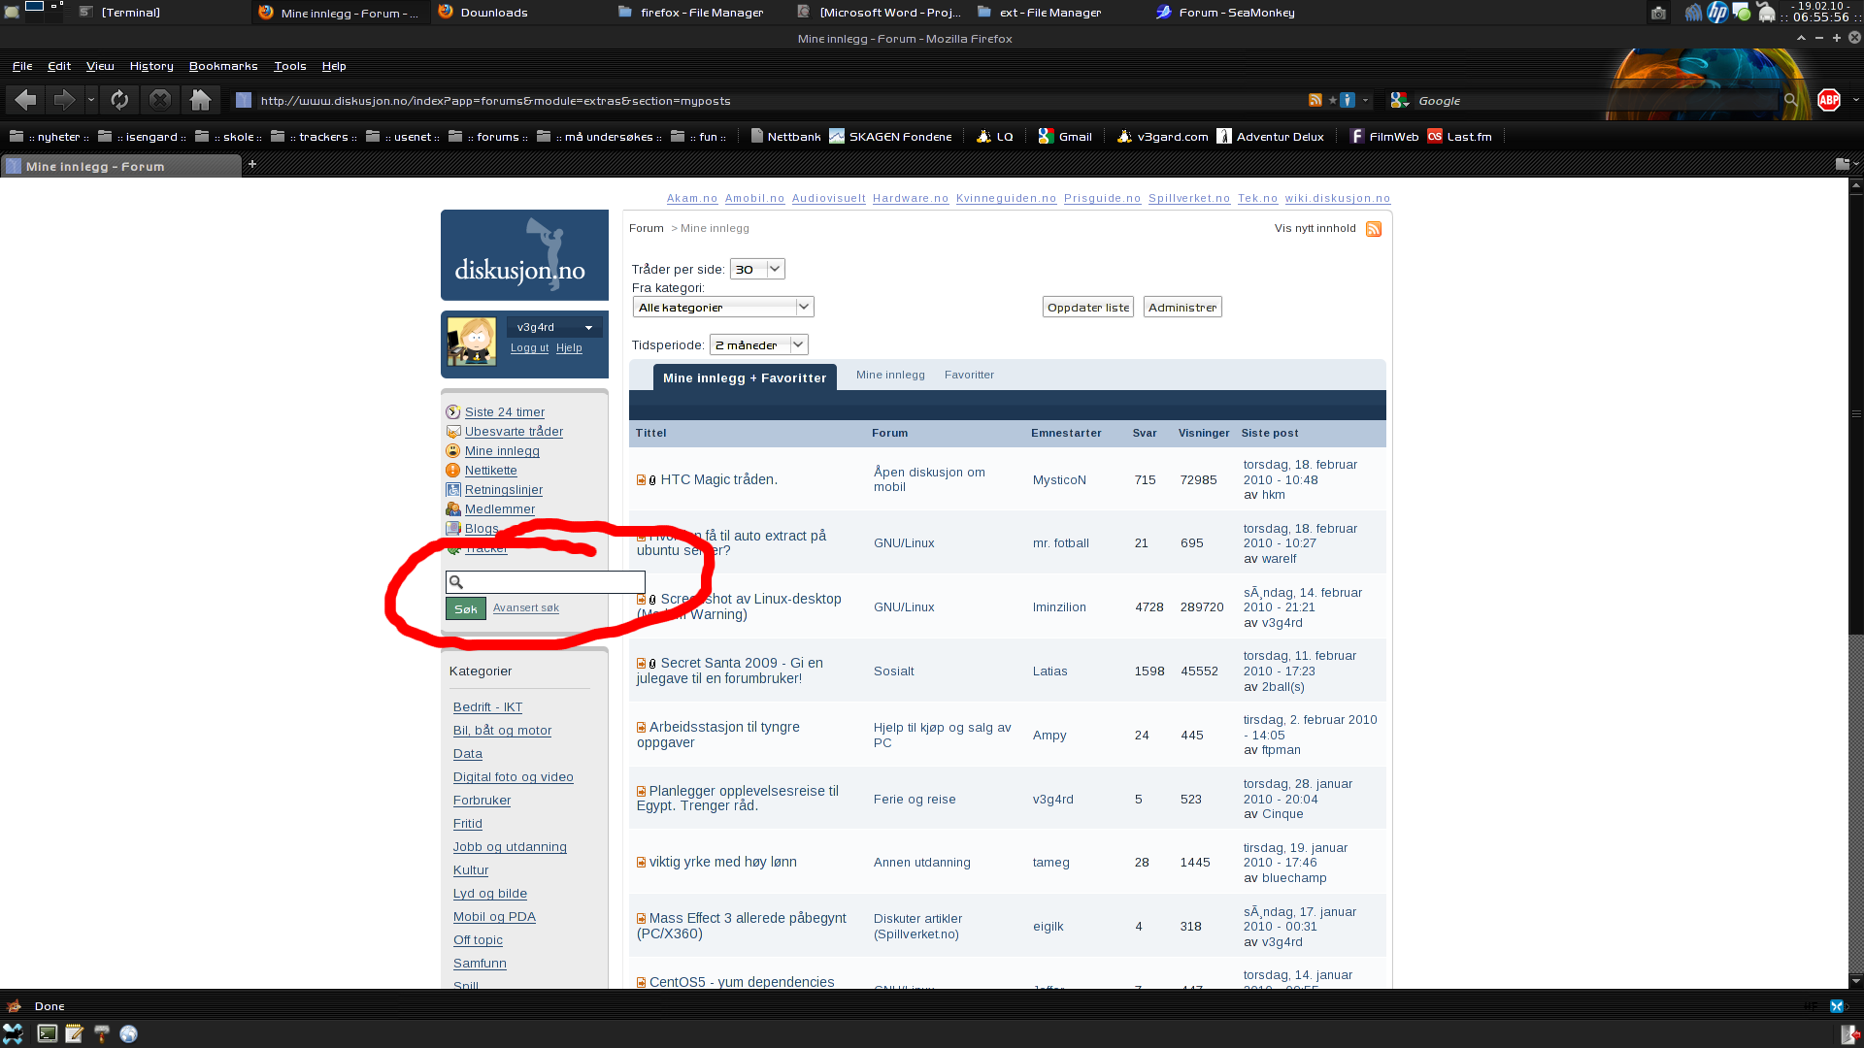Switch to Forum - SeaMonkey taskbar window

tap(1225, 13)
